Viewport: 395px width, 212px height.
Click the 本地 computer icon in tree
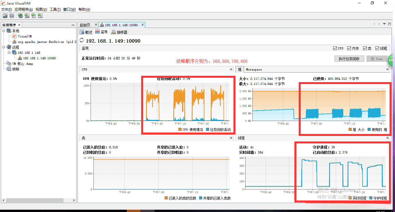pyautogui.click(x=9, y=31)
